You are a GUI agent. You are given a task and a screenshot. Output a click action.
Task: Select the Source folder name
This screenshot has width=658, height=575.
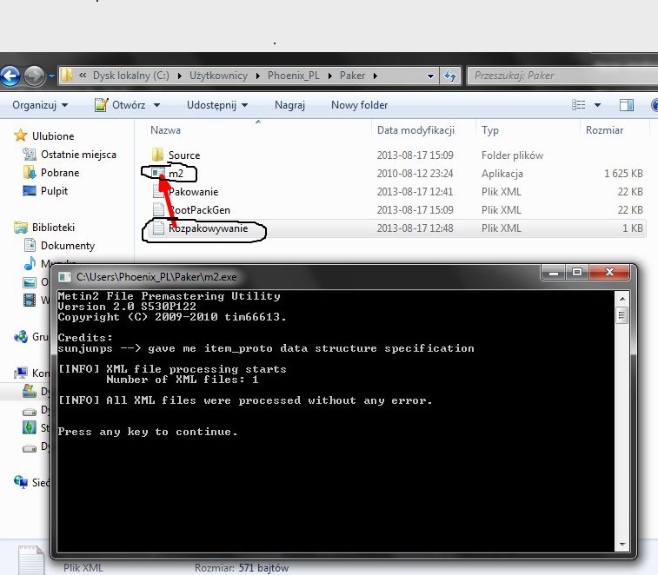[184, 155]
